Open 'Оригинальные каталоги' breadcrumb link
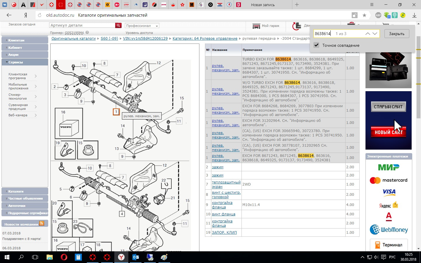 tap(73, 39)
